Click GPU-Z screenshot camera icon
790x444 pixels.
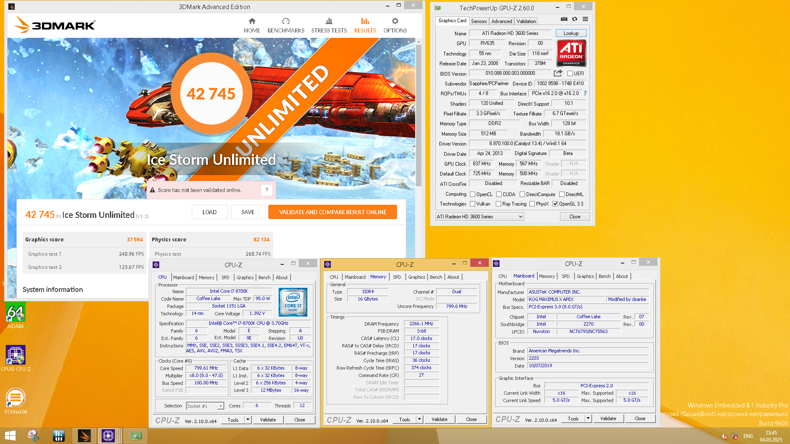[564, 19]
